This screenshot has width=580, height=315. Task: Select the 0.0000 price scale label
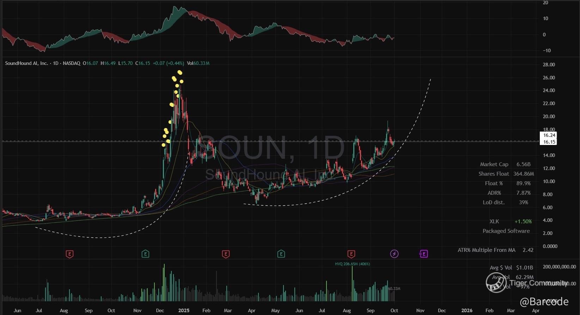[550, 246]
